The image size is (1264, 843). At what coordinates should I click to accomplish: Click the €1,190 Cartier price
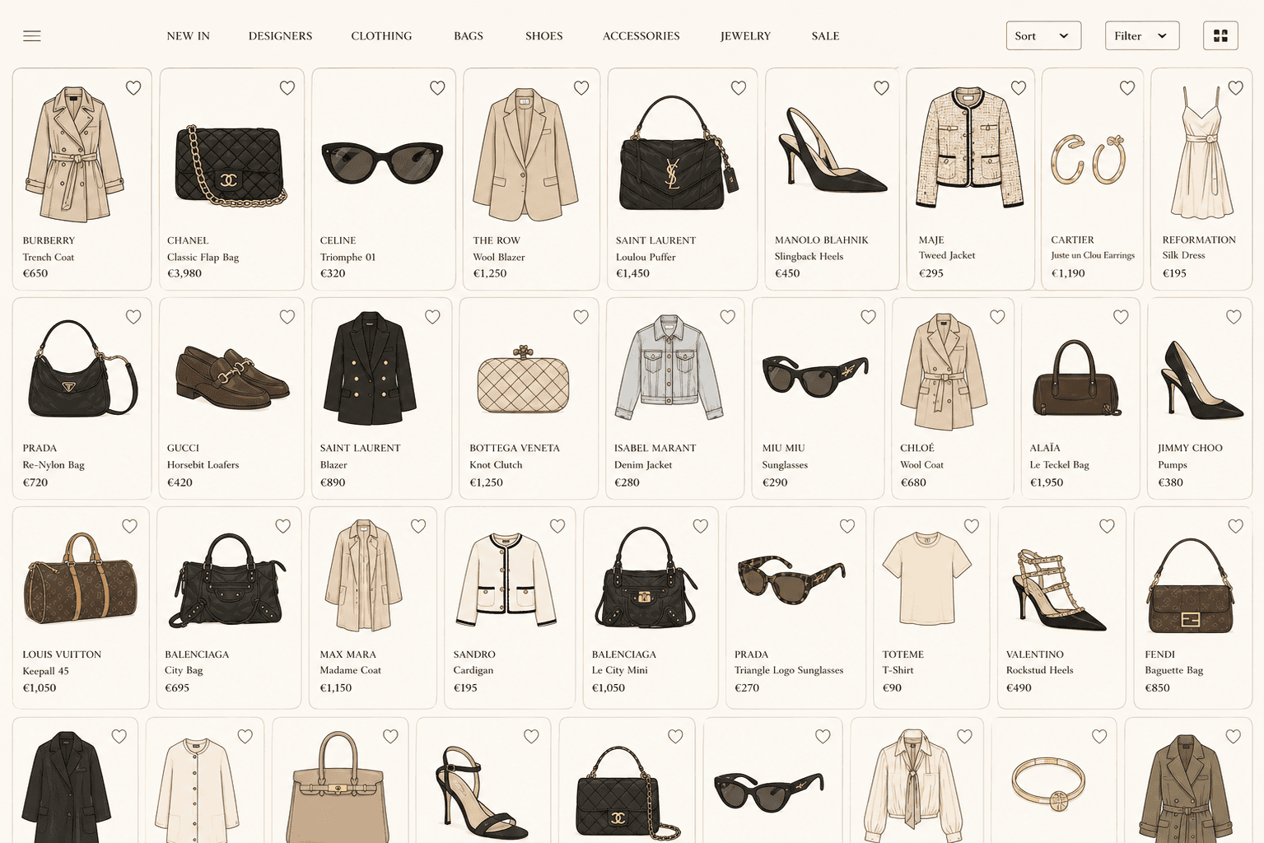pos(1068,273)
